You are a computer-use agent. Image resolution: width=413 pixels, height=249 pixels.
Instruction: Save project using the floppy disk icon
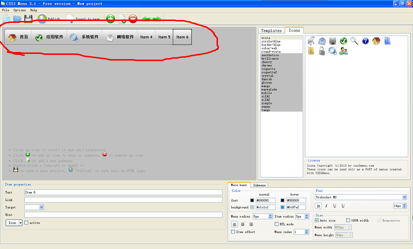pyautogui.click(x=28, y=19)
